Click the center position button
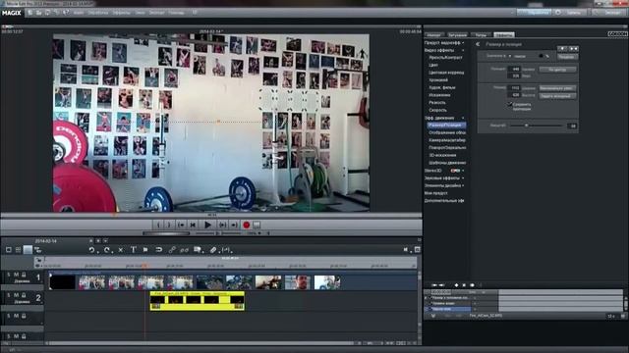Viewport: 629px width, 353px height. 557,70
